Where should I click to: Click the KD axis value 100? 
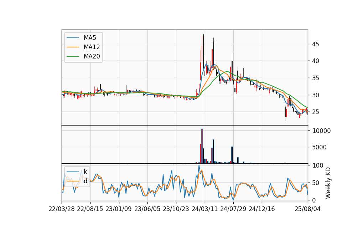pos(318,165)
